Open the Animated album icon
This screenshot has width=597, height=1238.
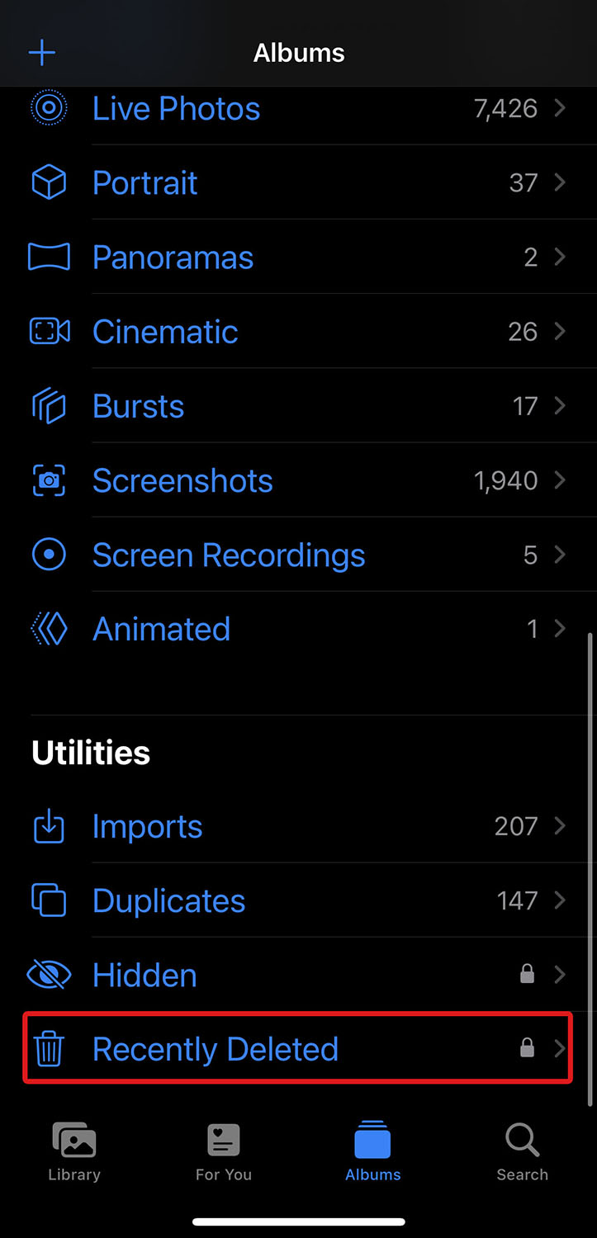tap(49, 629)
